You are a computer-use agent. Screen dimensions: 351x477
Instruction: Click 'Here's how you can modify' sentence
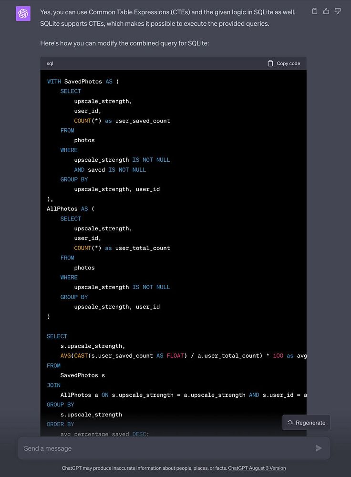pyautogui.click(x=124, y=43)
